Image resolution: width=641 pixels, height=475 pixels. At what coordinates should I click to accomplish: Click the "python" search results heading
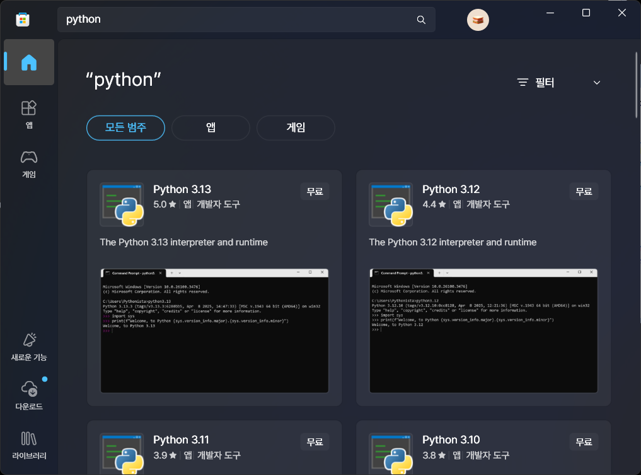click(123, 79)
